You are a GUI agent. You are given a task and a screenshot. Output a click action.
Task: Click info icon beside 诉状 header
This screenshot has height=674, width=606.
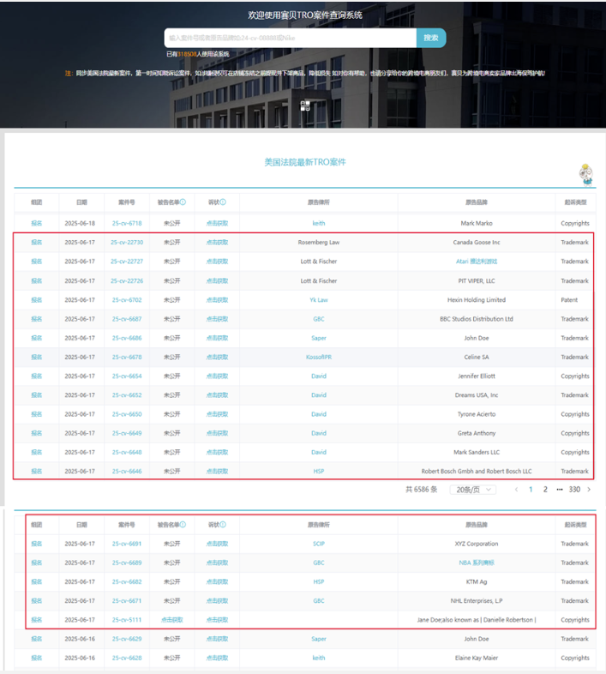pyautogui.click(x=223, y=202)
